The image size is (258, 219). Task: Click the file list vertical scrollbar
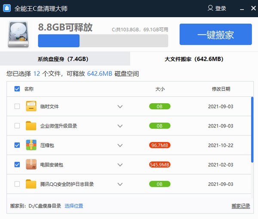pyautogui.click(x=252, y=130)
